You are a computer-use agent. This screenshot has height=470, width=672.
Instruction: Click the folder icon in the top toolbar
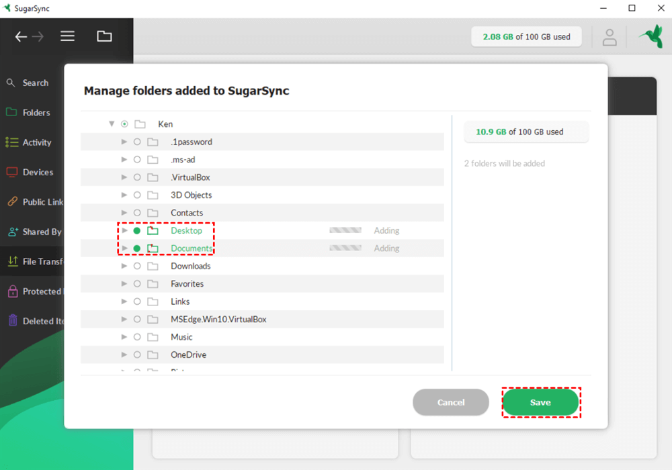click(x=104, y=36)
